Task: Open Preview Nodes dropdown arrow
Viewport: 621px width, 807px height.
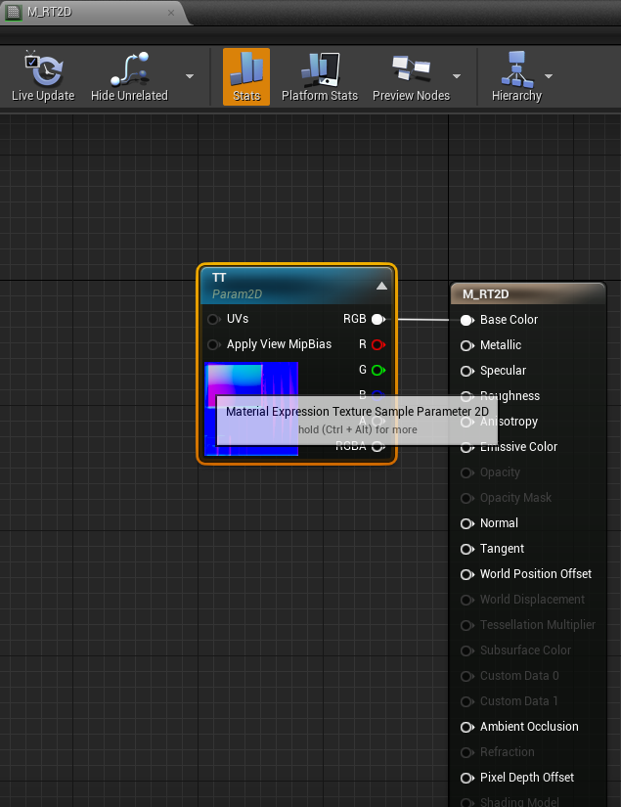Action: [457, 76]
